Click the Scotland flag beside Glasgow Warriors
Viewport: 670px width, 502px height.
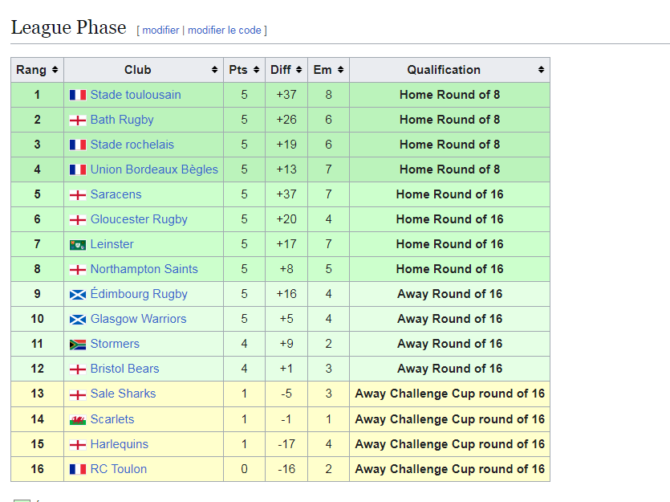(x=78, y=320)
